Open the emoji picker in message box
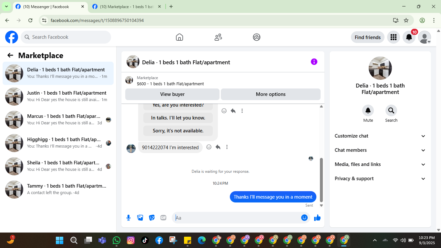Screen dimensions: 441x248 pos(304,218)
